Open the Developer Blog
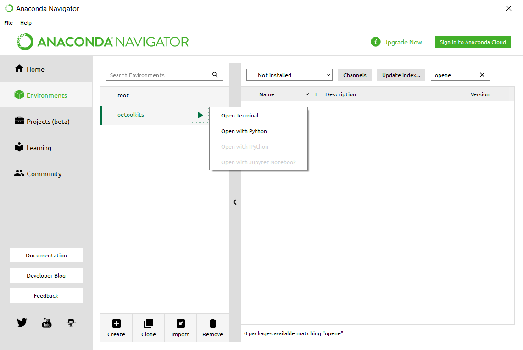Screen dimensions: 523x350 point(46,275)
